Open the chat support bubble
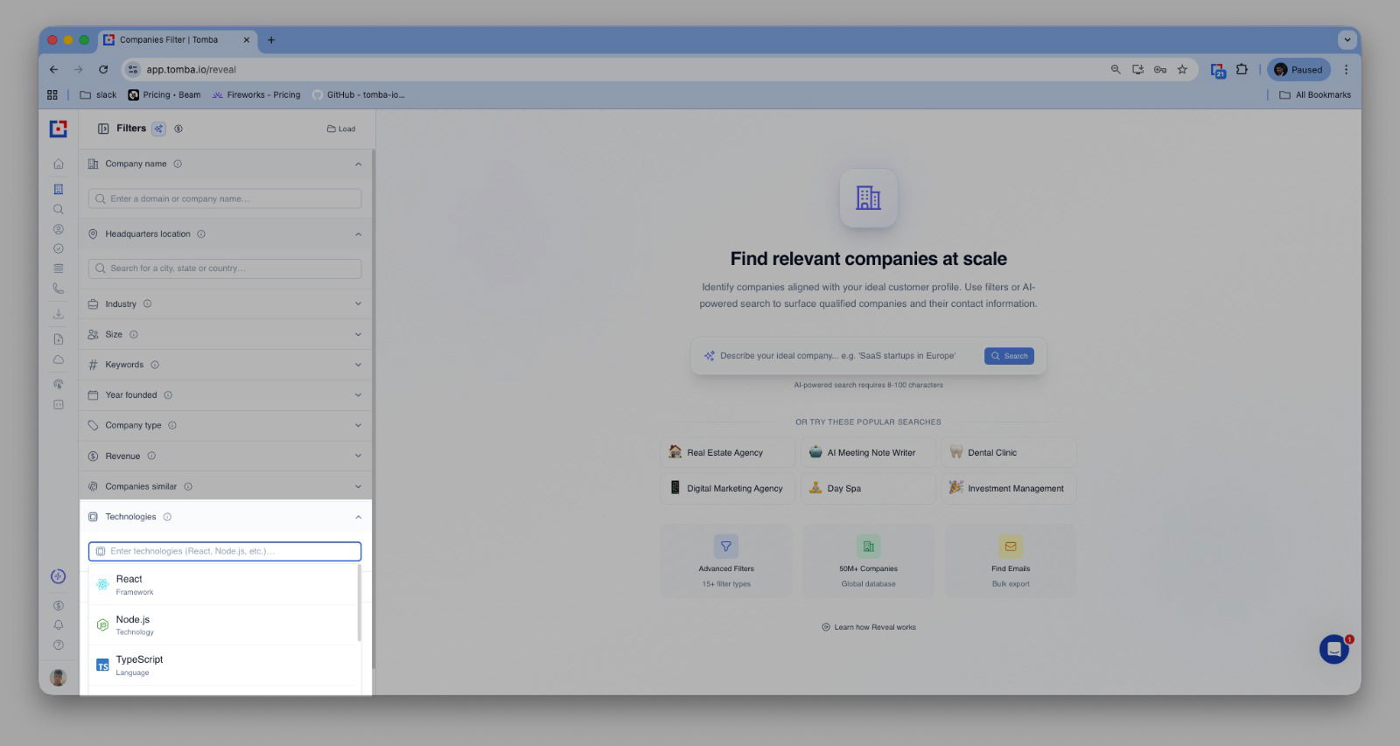The height and width of the screenshot is (746, 1400). point(1333,649)
